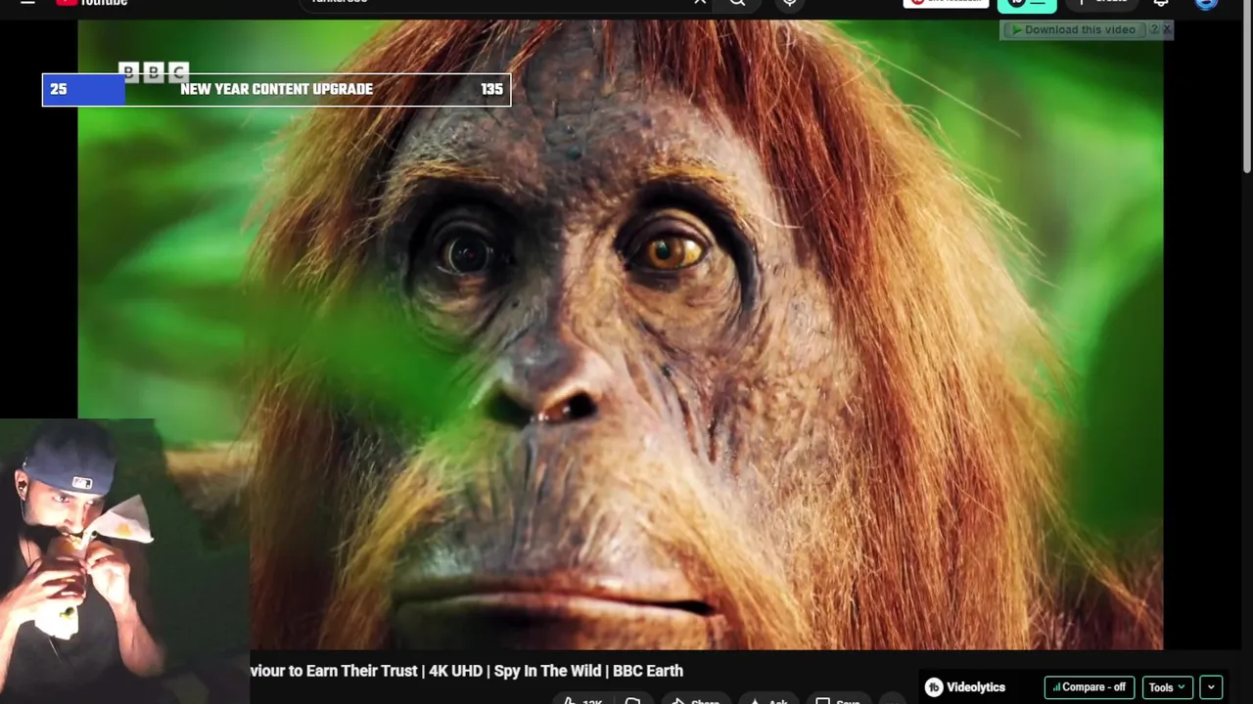
Task: Open the account avatar menu
Action: [x=1206, y=3]
